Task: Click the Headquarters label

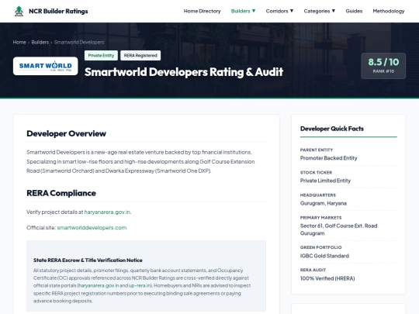Action: (x=318, y=195)
